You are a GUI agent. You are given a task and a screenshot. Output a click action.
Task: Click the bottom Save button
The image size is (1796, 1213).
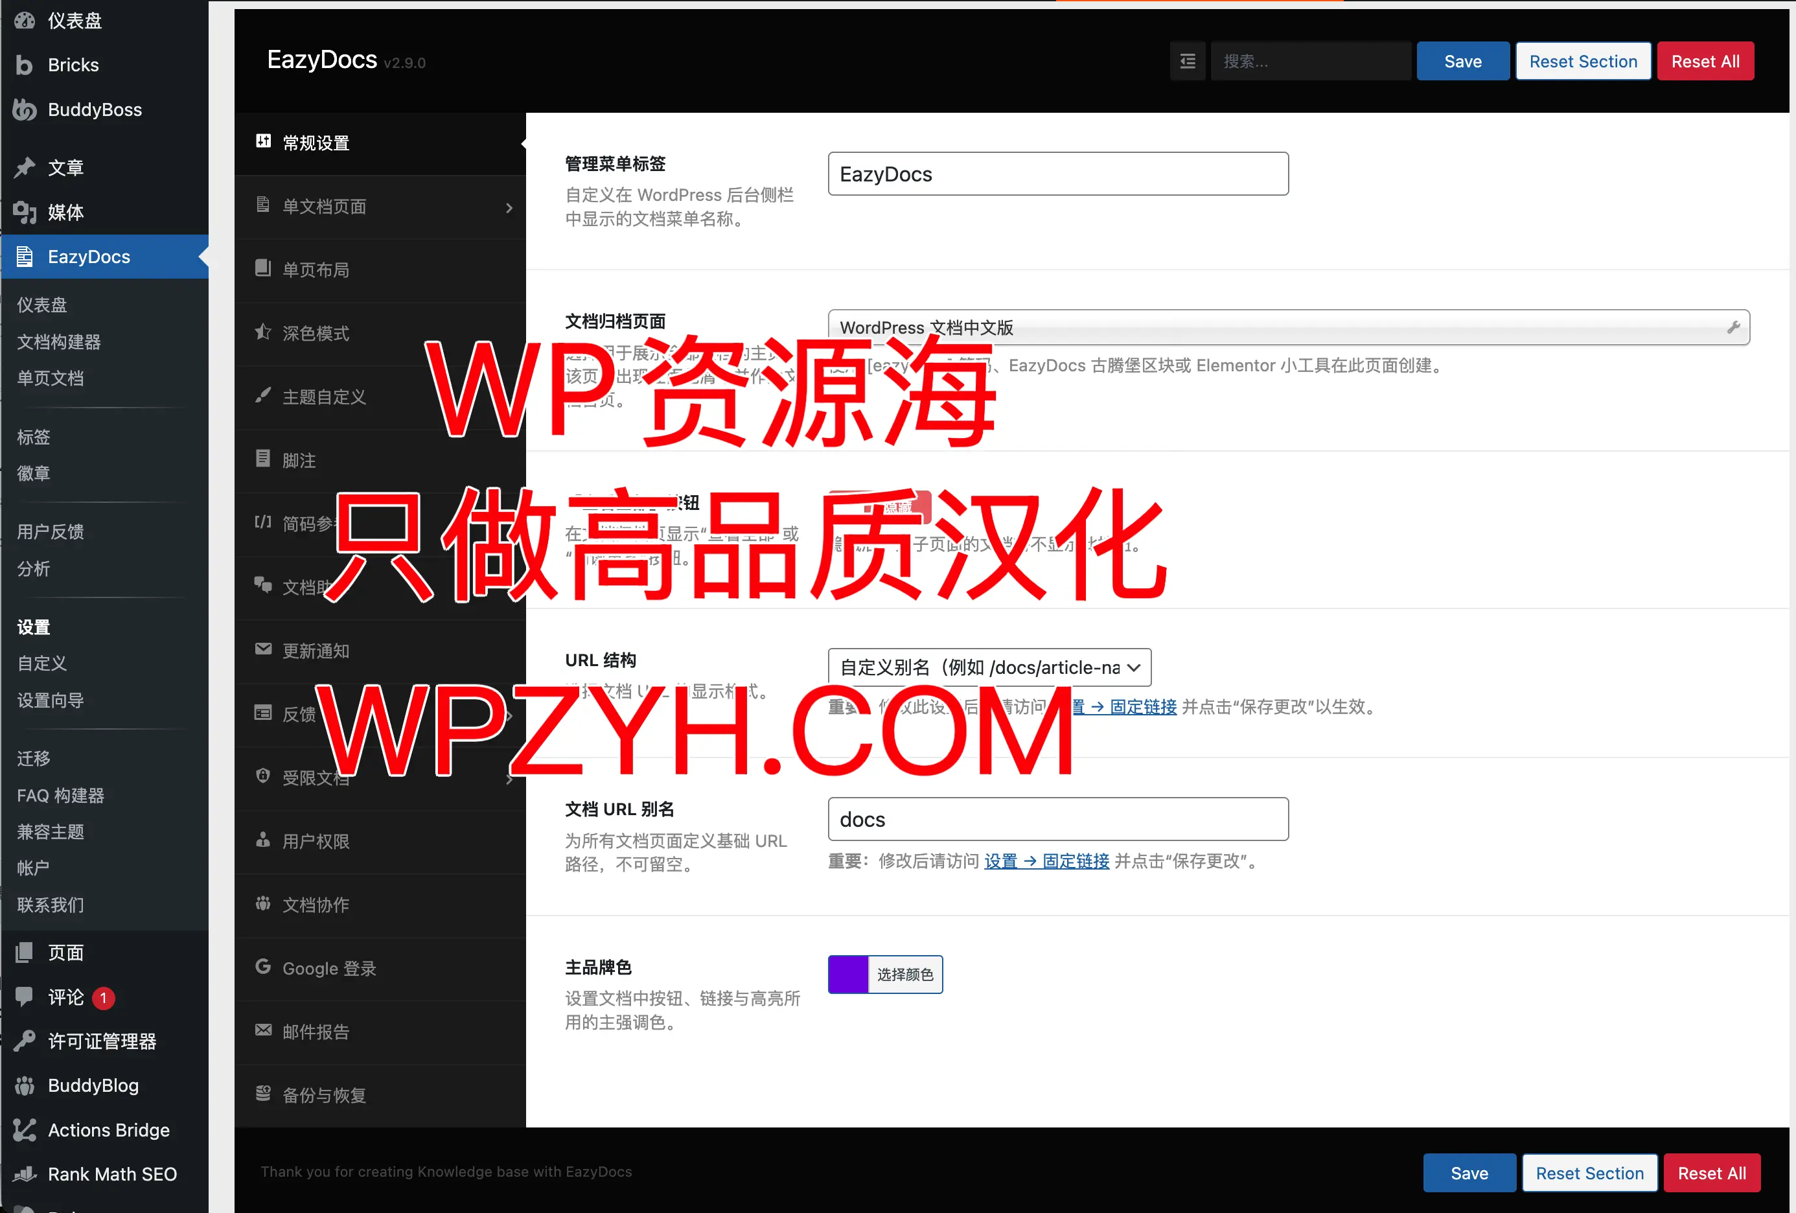coord(1469,1173)
